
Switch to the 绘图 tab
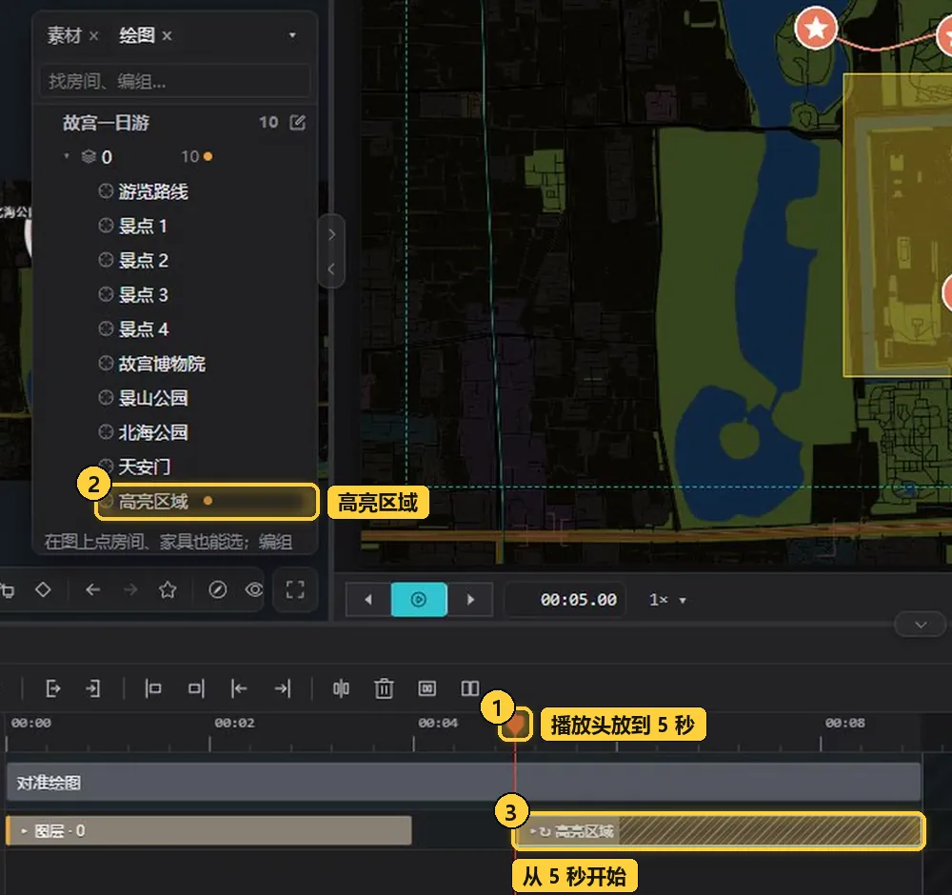coord(137,35)
